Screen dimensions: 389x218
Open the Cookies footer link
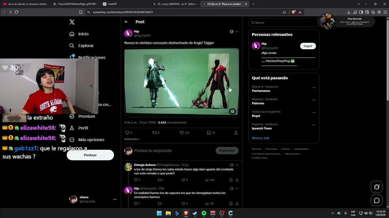(x=285, y=149)
